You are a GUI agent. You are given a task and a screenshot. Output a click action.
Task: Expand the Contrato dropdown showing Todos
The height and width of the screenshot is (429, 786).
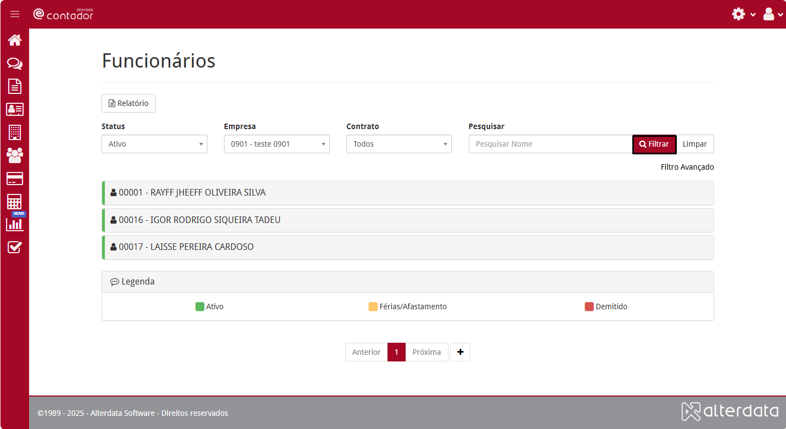tap(398, 144)
